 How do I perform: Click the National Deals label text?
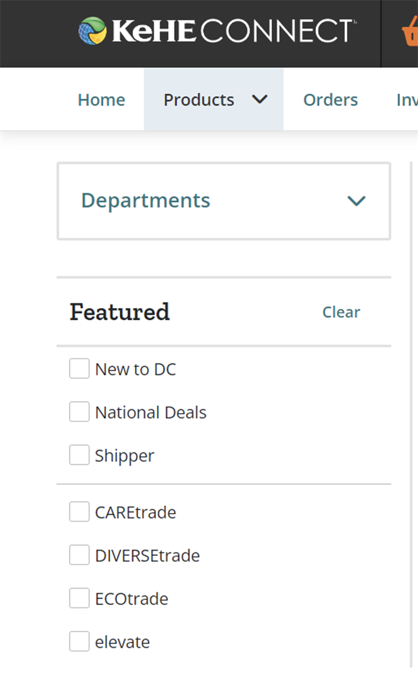(151, 412)
